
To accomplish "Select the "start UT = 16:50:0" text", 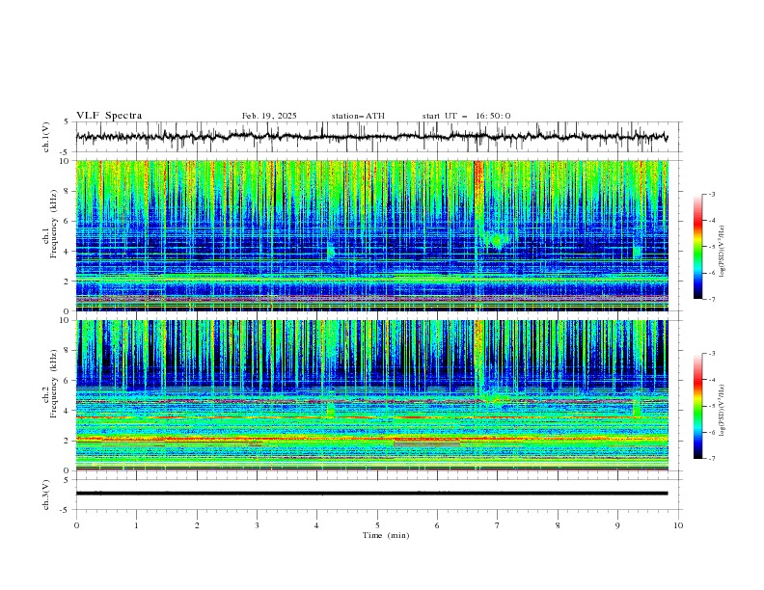I will tap(466, 116).
